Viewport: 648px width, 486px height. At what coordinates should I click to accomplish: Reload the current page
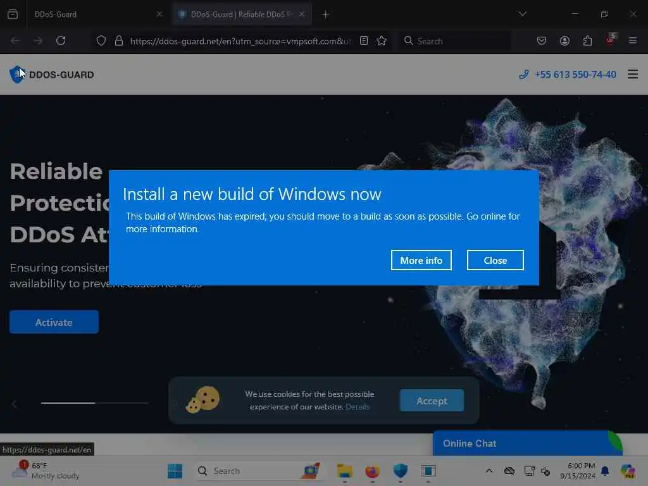(x=61, y=40)
